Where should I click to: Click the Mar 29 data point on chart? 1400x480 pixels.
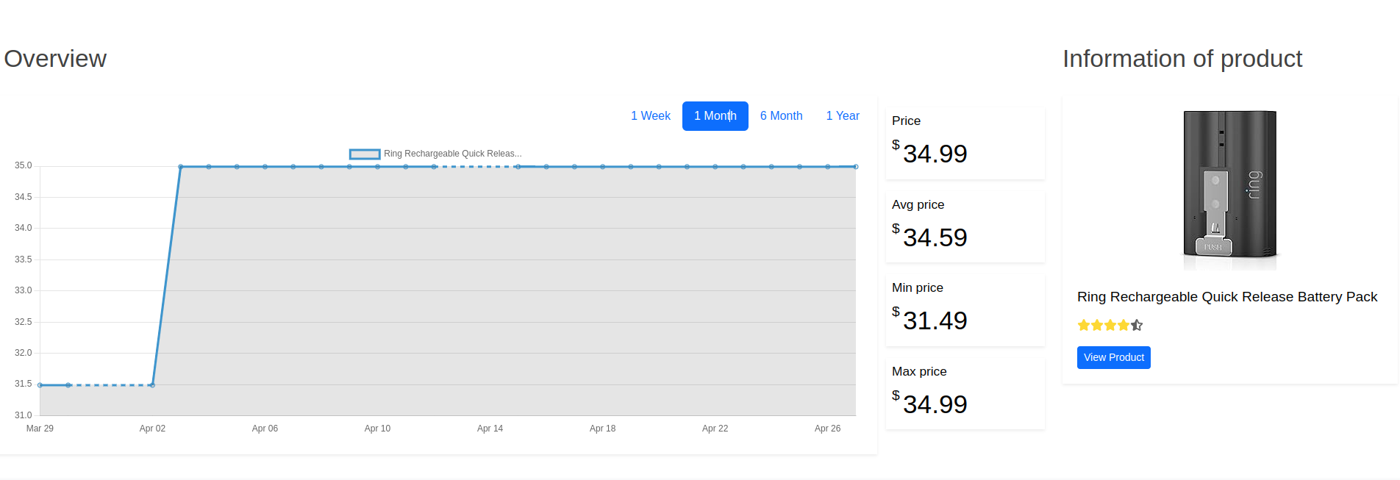[40, 385]
